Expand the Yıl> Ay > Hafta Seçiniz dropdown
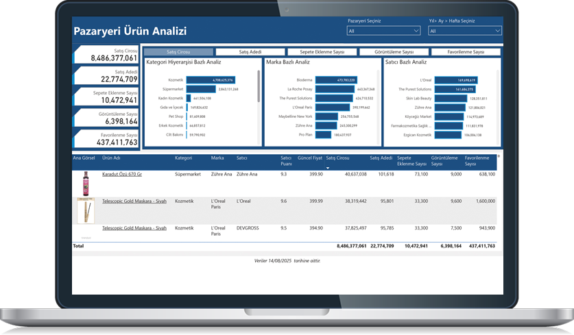The height and width of the screenshot is (335, 574). 464,31
